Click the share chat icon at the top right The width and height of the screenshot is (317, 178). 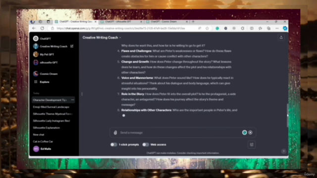click(281, 38)
